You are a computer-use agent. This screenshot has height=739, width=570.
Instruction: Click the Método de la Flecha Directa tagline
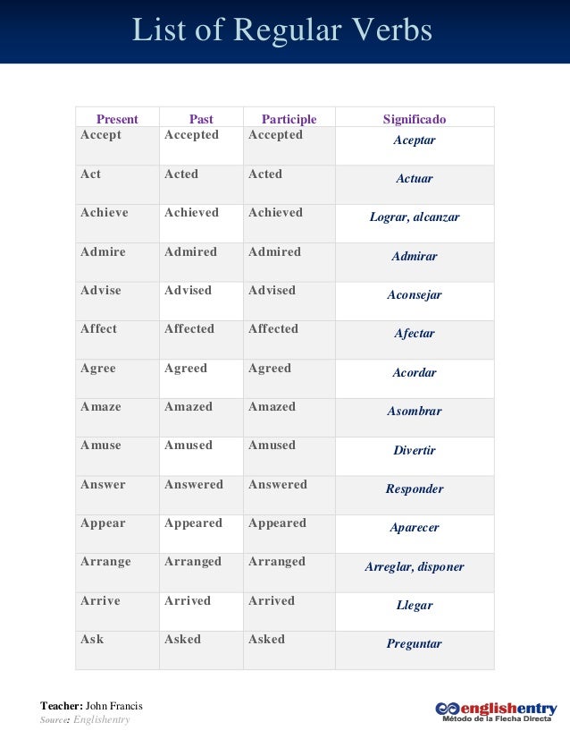[497, 718]
